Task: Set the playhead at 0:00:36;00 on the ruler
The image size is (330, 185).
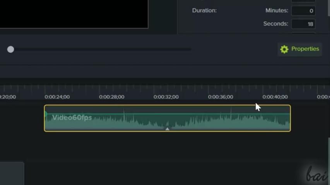Action: click(x=221, y=97)
